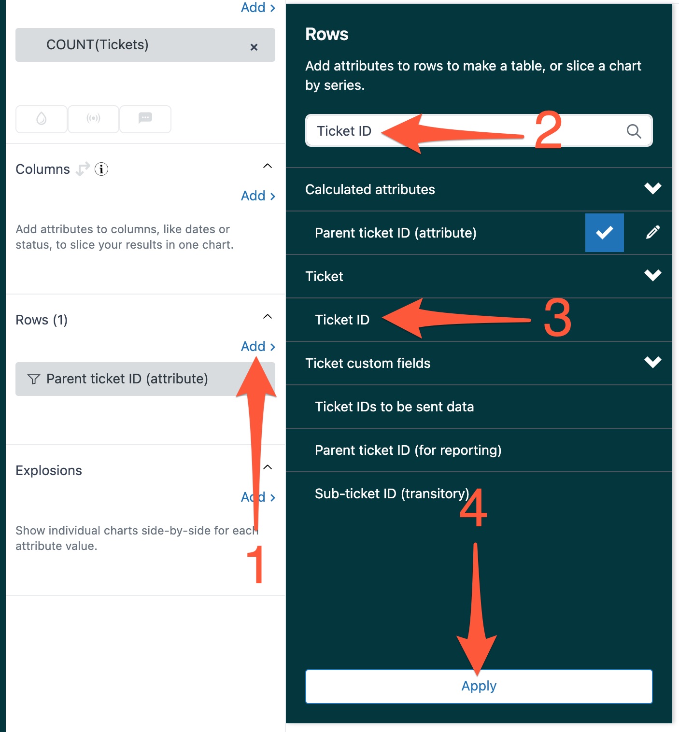This screenshot has width=679, height=732.
Task: Click the Apply button
Action: tap(479, 686)
